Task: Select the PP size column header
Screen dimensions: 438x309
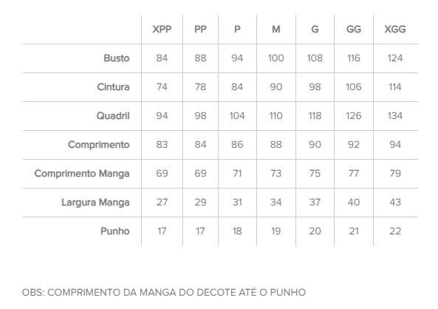Action: coord(200,29)
